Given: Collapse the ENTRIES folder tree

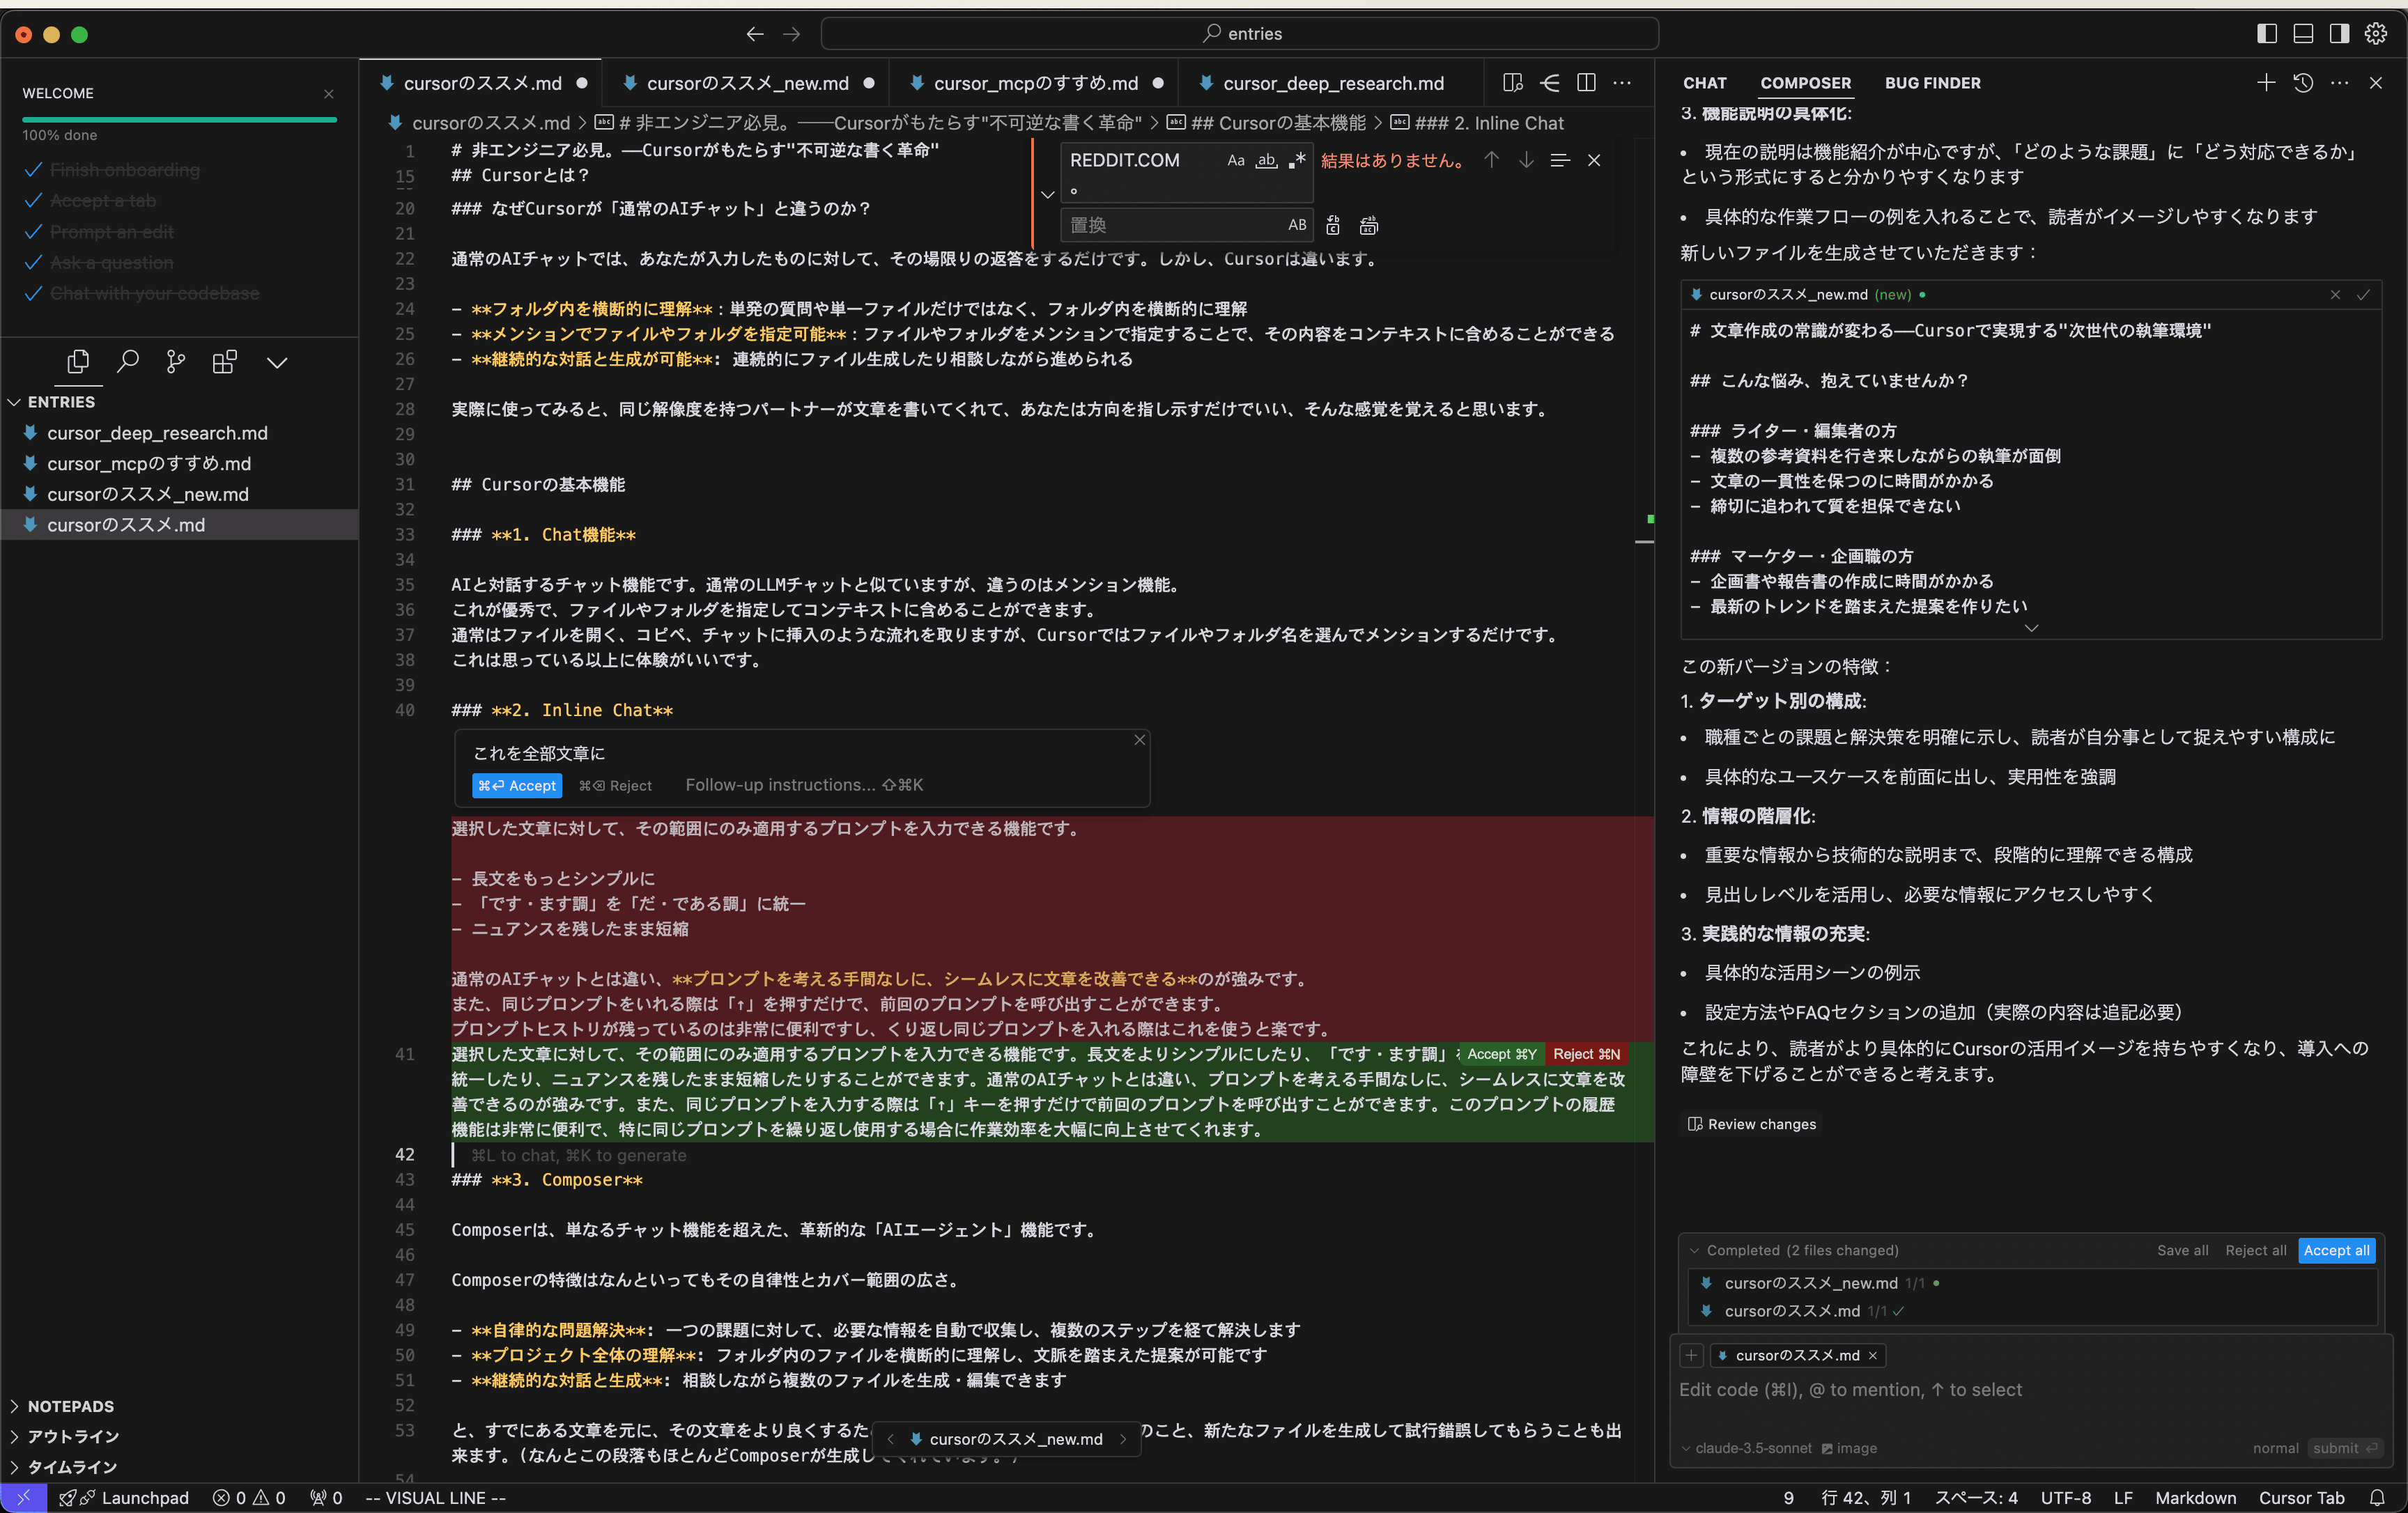Looking at the screenshot, I should coord(60,402).
